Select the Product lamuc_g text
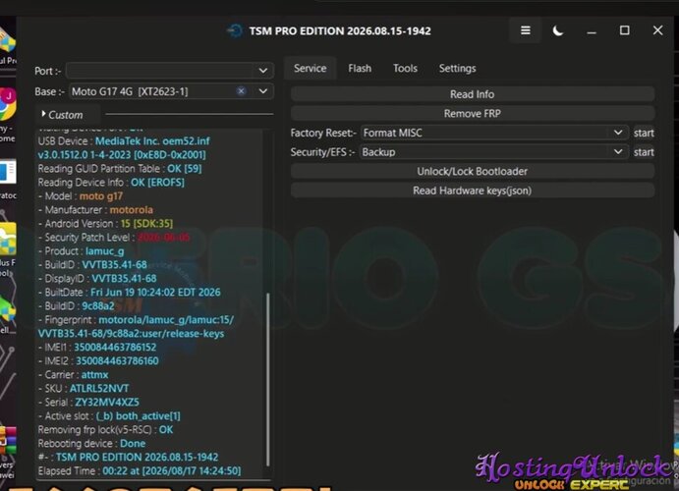The height and width of the screenshot is (491, 679). coord(105,251)
